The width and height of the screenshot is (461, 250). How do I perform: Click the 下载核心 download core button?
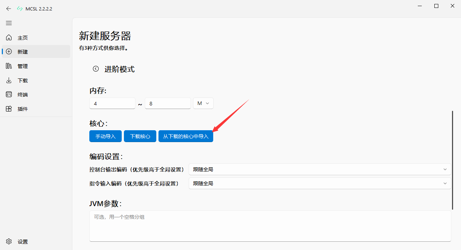tap(140, 136)
